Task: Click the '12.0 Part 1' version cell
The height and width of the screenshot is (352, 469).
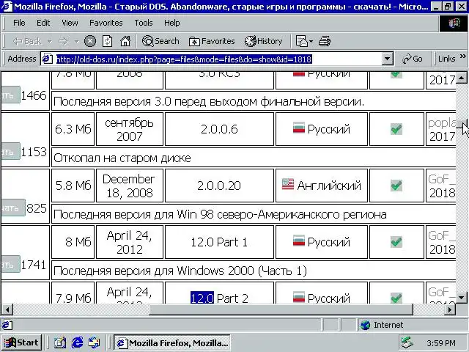Action: (219, 242)
